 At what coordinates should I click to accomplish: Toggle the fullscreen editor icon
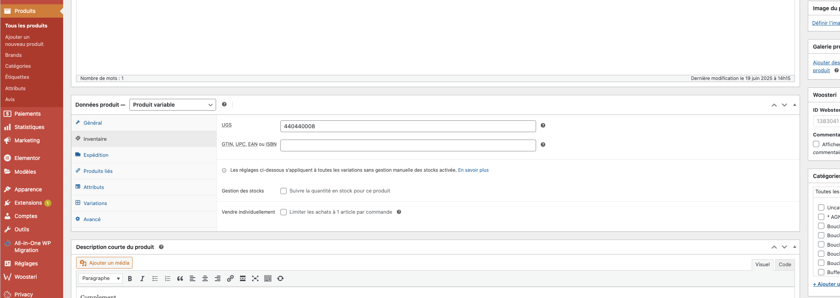pyautogui.click(x=255, y=278)
